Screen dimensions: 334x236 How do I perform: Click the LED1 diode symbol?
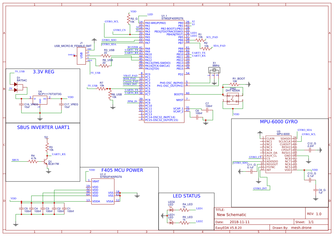click(x=171, y=223)
